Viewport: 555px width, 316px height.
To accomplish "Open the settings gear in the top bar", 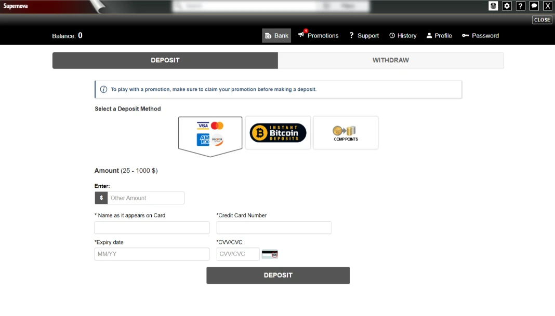I will [507, 6].
